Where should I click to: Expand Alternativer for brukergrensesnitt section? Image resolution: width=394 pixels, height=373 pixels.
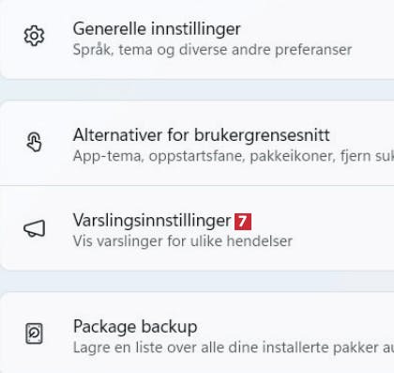click(197, 143)
